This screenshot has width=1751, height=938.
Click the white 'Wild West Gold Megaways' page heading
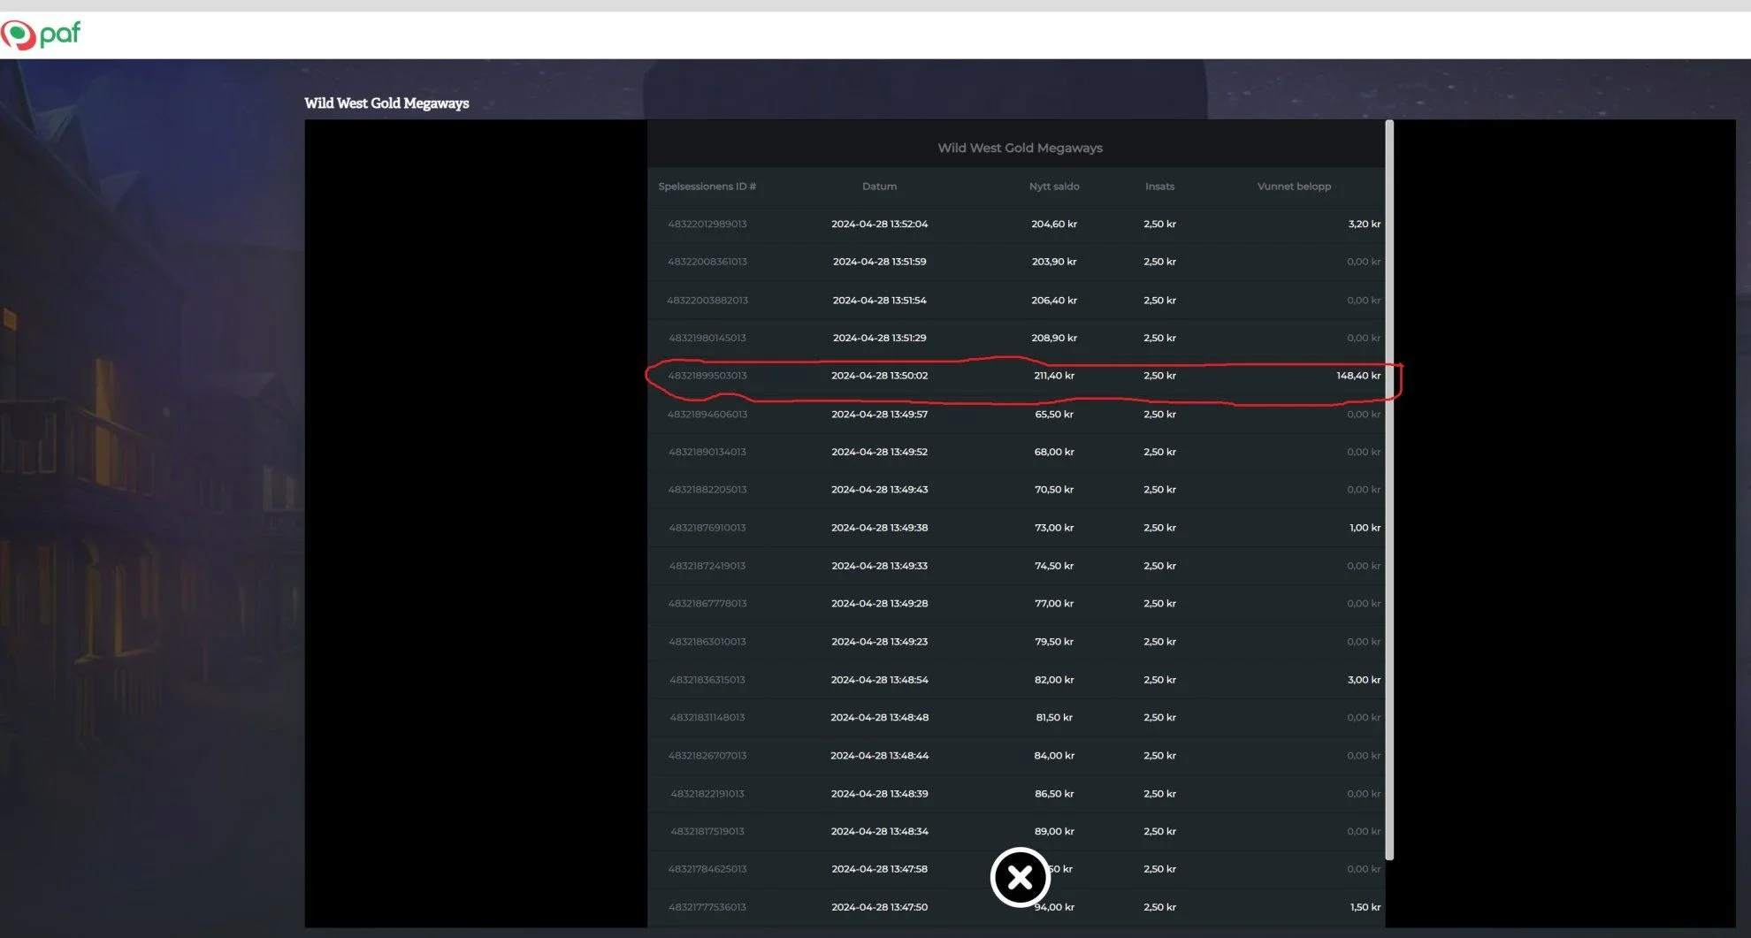click(x=386, y=103)
